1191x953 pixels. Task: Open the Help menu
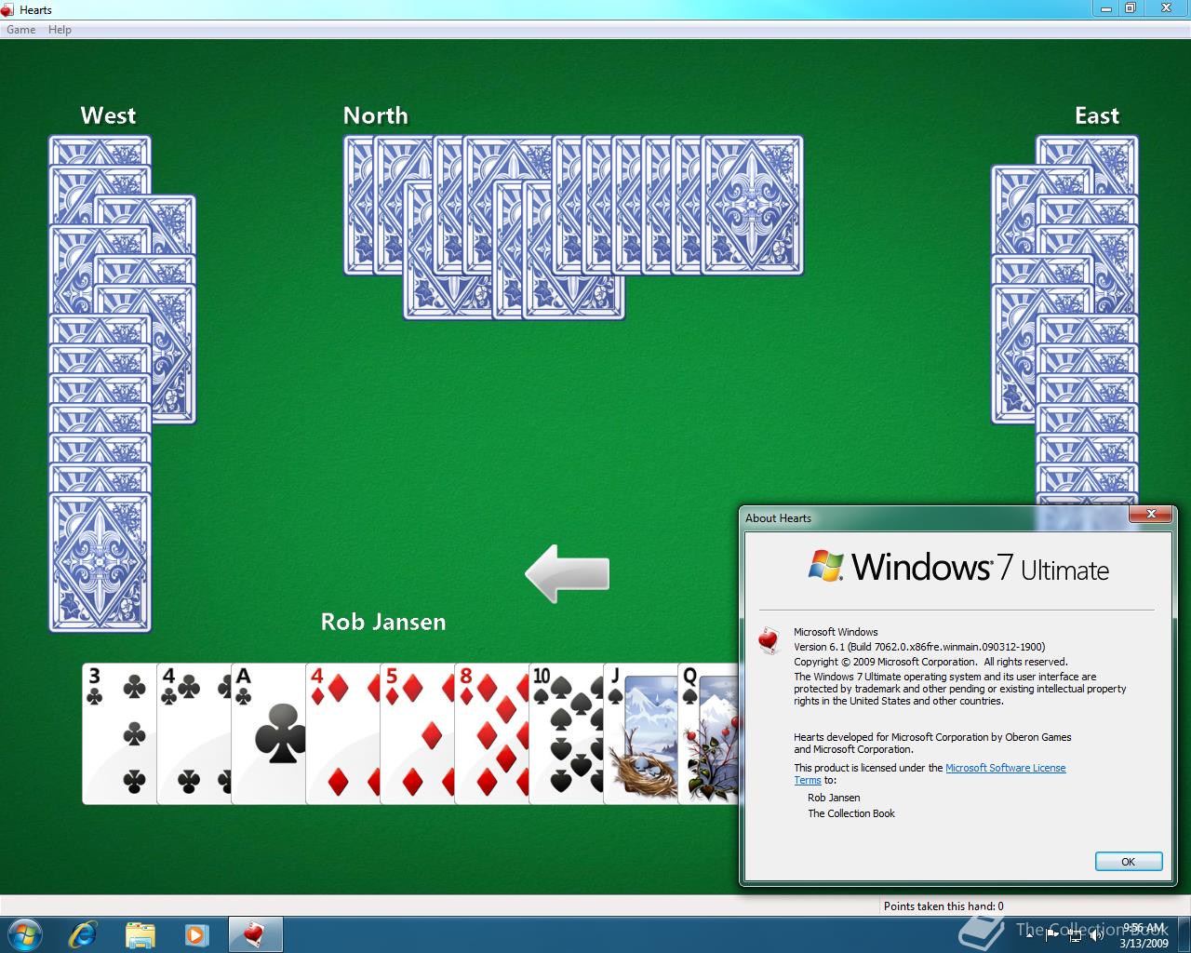(60, 30)
